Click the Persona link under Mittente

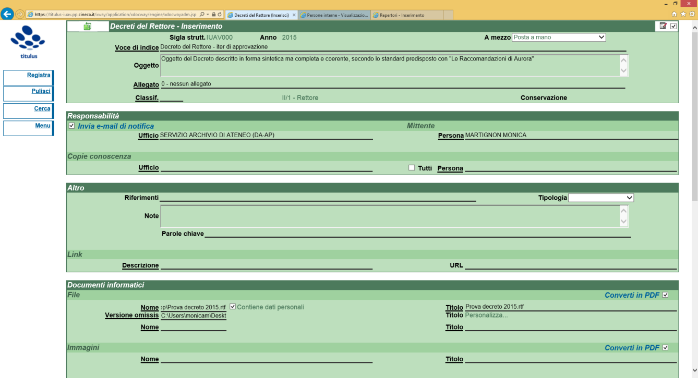451,136
